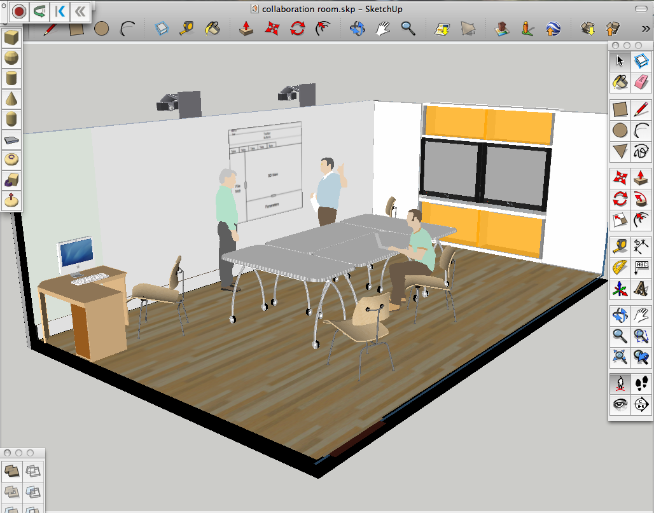Activate the Freehand drawing tool
Image resolution: width=654 pixels, height=513 pixels.
tap(641, 152)
